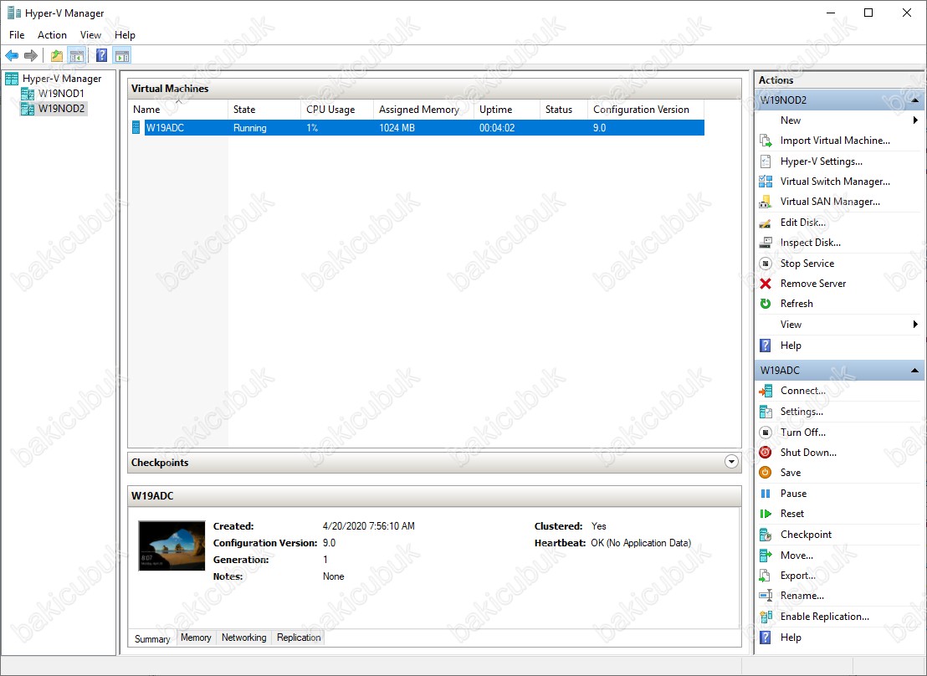Maximize the Hyper-V Manager window
Viewport: 927px width, 676px height.
[868, 13]
